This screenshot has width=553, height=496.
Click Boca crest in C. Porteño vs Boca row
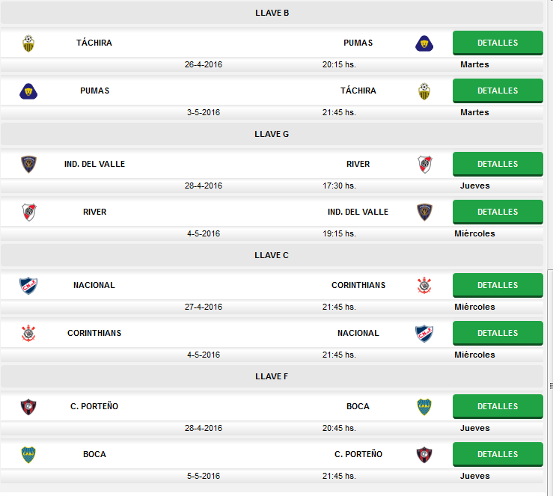pyautogui.click(x=424, y=407)
